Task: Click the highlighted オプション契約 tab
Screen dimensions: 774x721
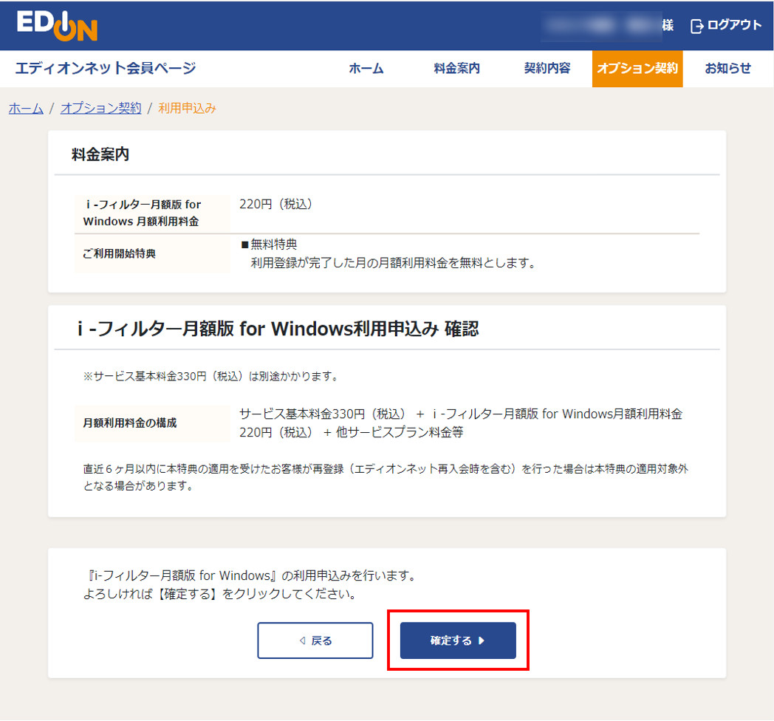Action: click(x=637, y=68)
